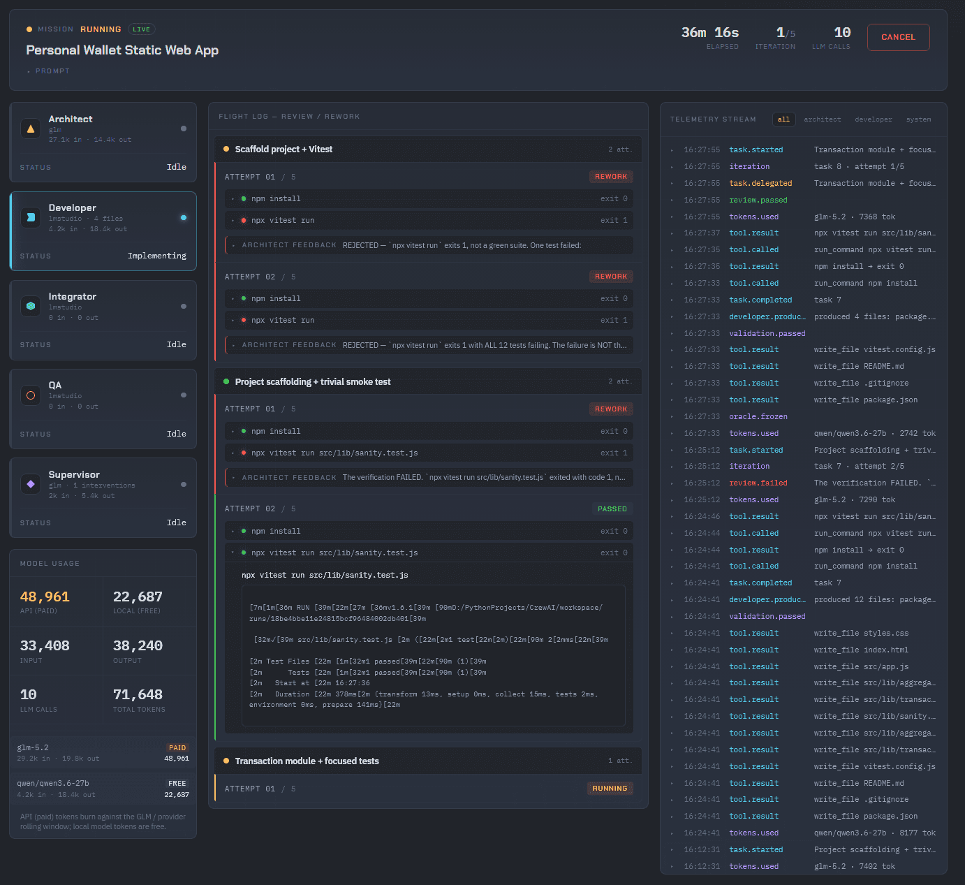Click the LIVE status badge

coord(142,29)
